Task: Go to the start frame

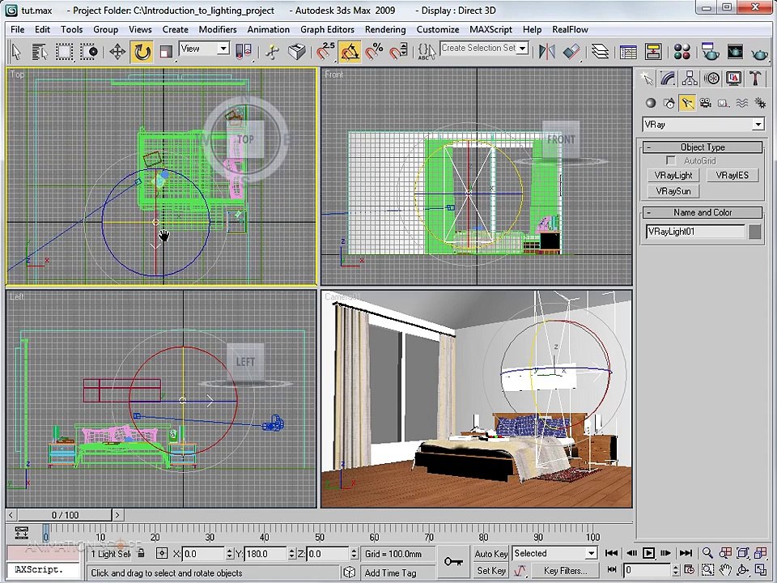Action: click(x=612, y=553)
